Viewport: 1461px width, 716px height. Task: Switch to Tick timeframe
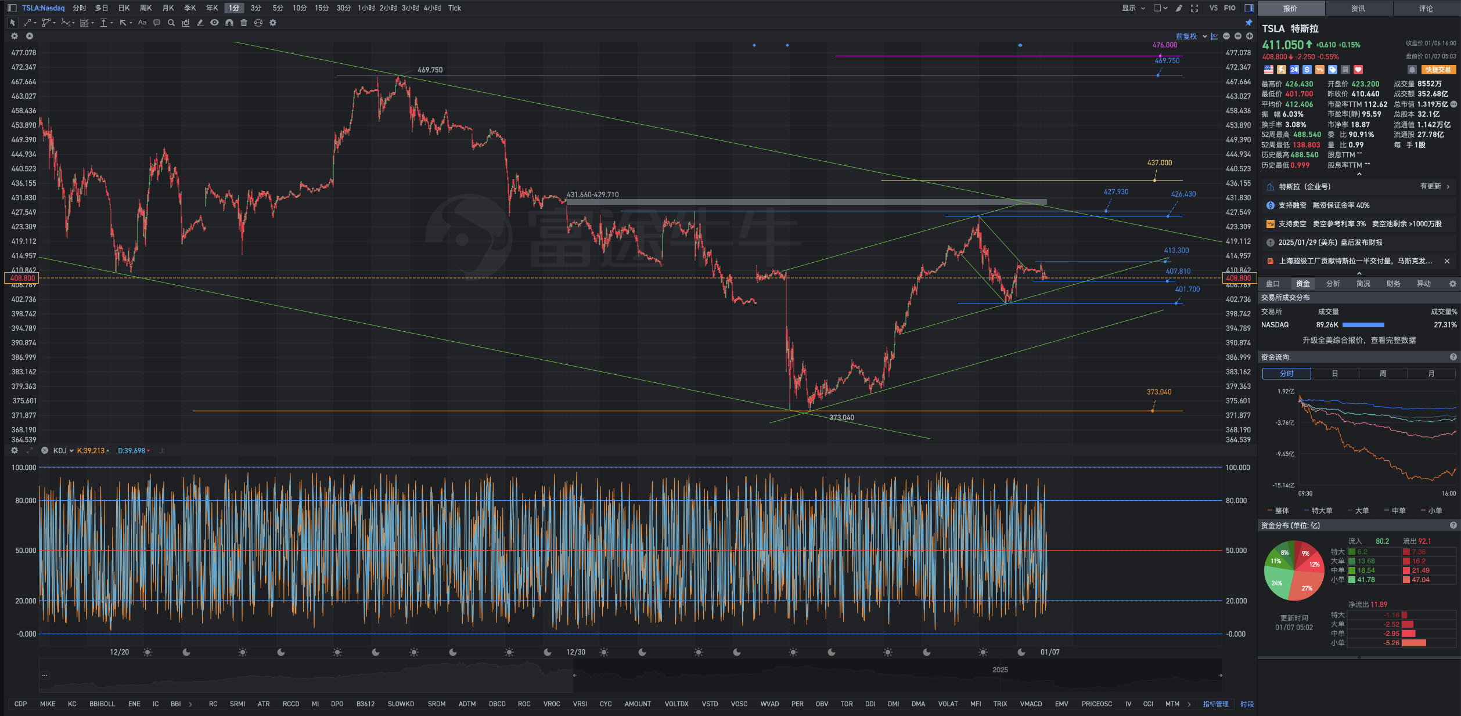click(455, 8)
